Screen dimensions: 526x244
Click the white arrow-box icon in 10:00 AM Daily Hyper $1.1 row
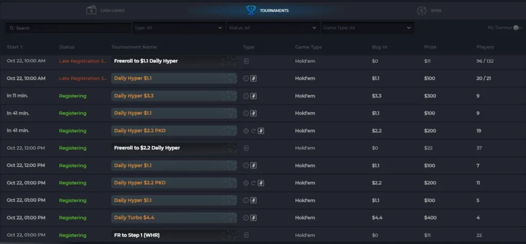pos(254,78)
